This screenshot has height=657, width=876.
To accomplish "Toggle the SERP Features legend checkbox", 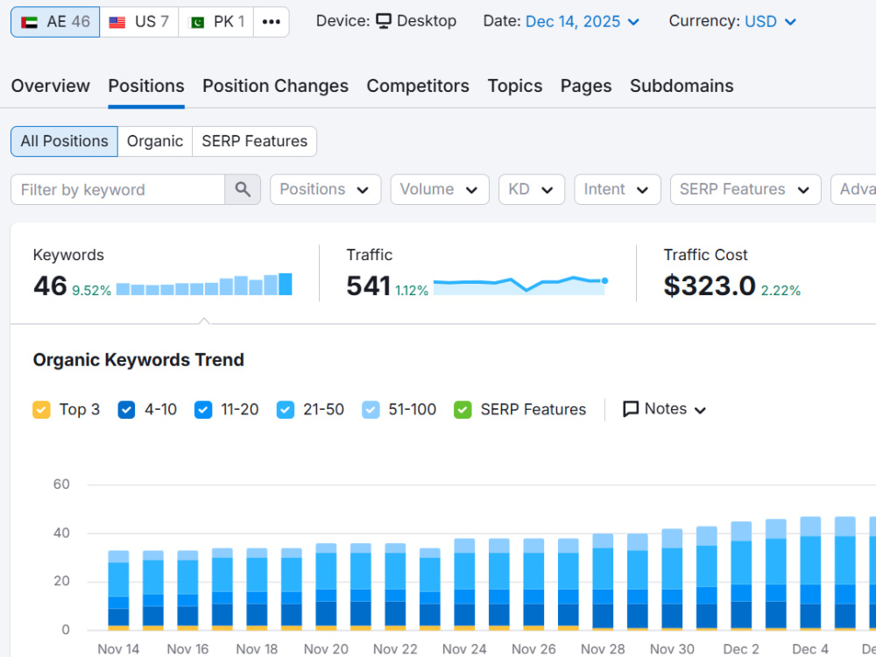I will point(463,409).
